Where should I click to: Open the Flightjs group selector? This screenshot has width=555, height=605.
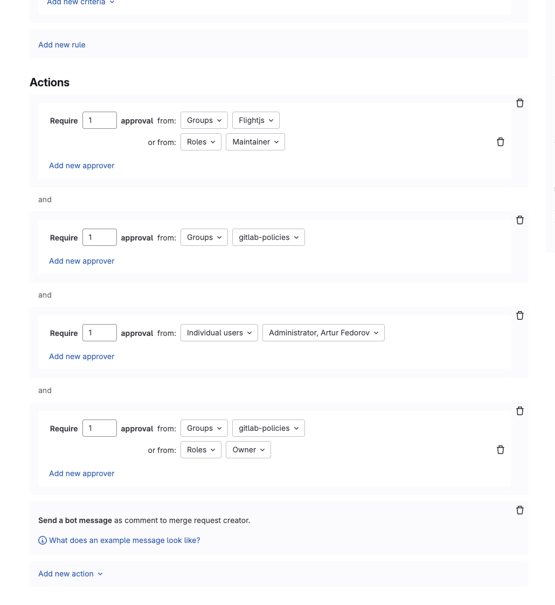(255, 120)
